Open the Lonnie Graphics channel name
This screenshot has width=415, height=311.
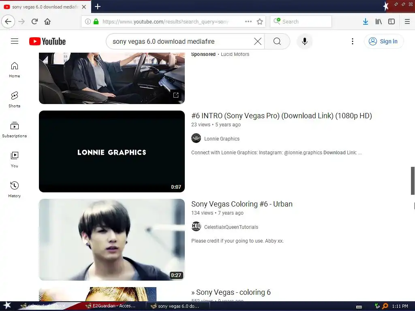point(222,139)
